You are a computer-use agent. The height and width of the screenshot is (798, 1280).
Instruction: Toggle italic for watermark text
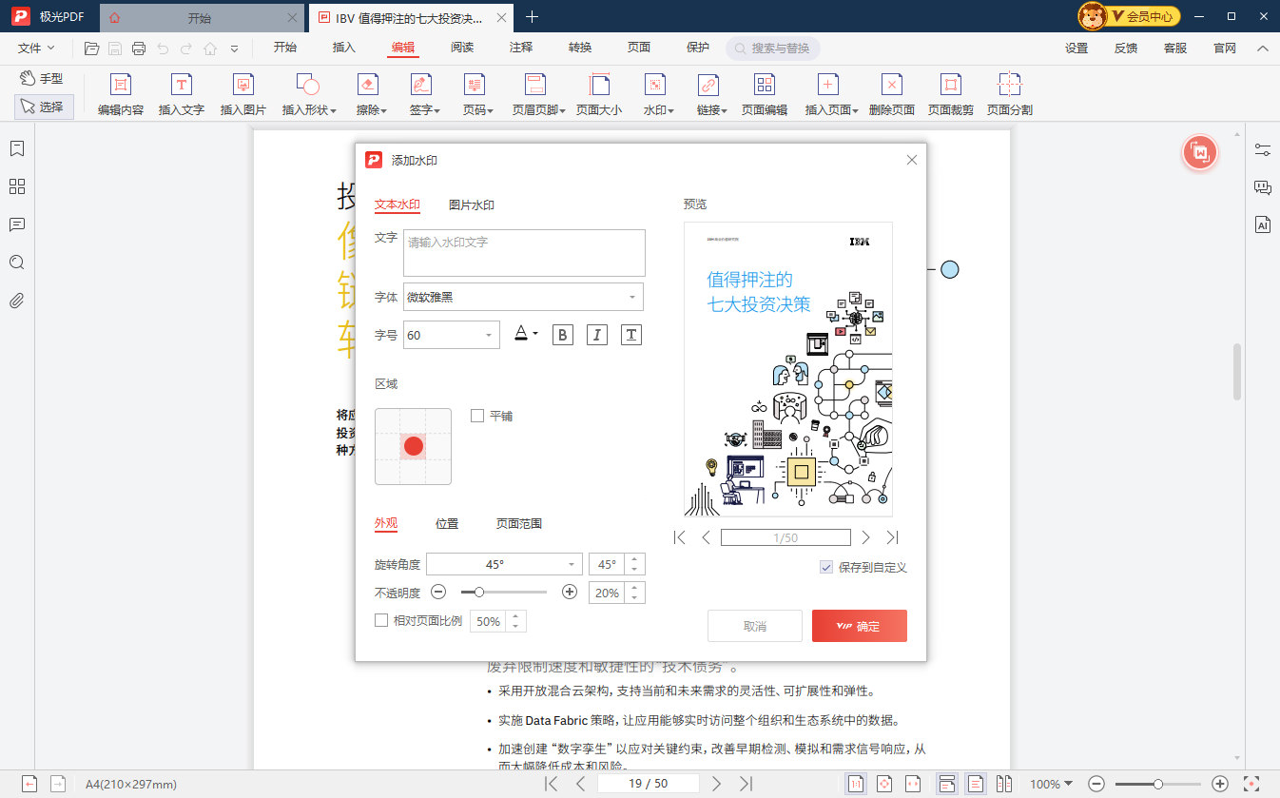point(596,335)
